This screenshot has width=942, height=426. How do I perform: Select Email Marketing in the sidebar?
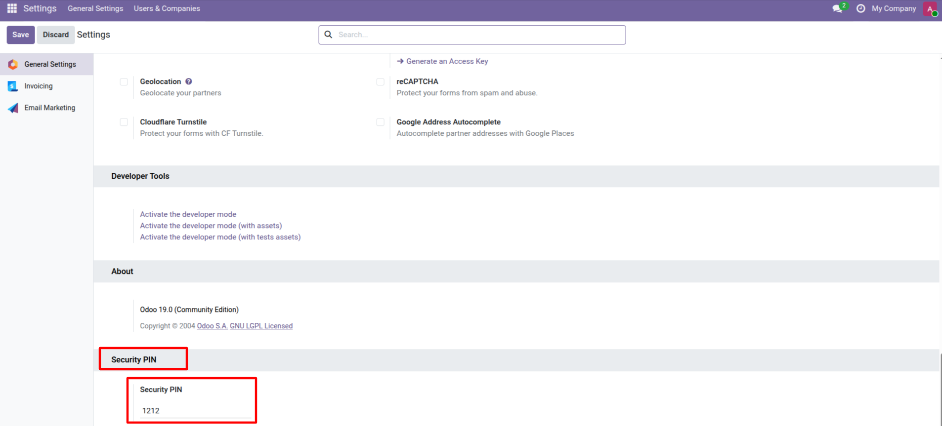point(46,108)
